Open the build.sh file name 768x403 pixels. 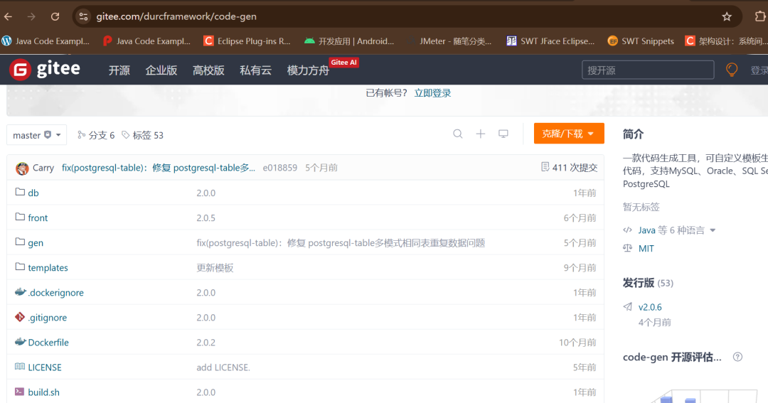pyautogui.click(x=43, y=392)
